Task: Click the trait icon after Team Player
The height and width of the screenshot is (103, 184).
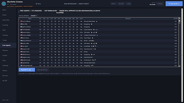Action: [x=92, y=38]
